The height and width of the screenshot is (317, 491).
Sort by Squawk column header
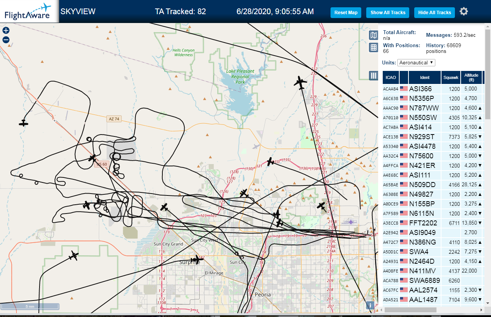451,77
